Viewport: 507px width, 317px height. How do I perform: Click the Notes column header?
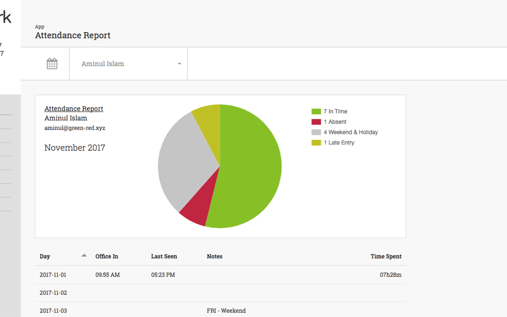(215, 256)
